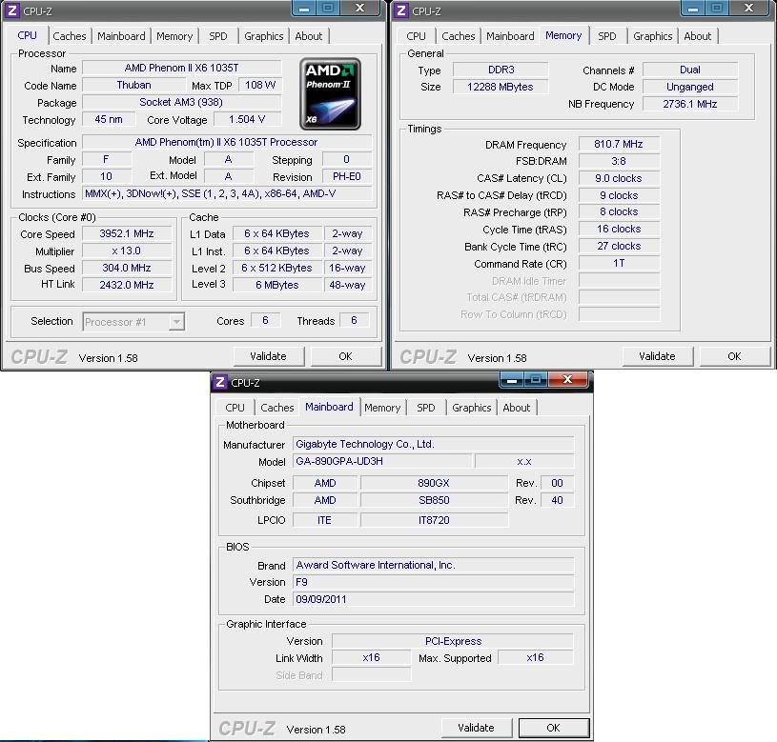Click the AMD Phenom II X6 processor logo
Image resolution: width=777 pixels, height=742 pixels.
point(330,94)
